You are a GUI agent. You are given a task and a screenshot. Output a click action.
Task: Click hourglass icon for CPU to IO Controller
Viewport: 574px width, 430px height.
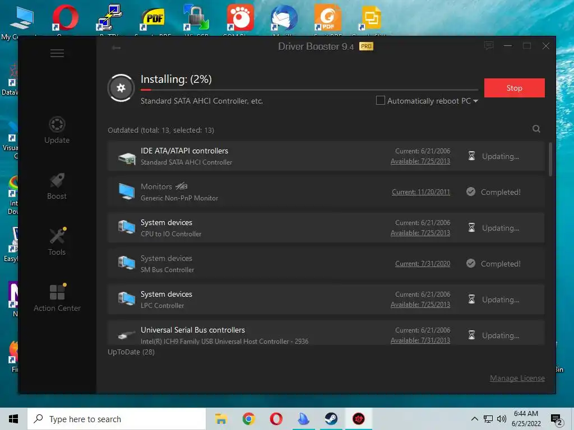[471, 228]
